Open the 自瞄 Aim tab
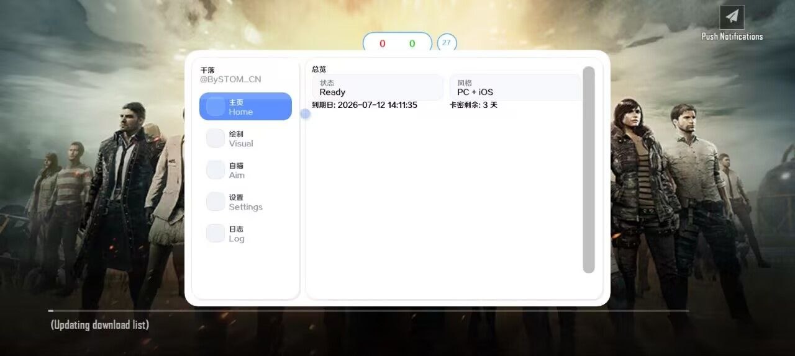The height and width of the screenshot is (356, 795). (x=245, y=170)
